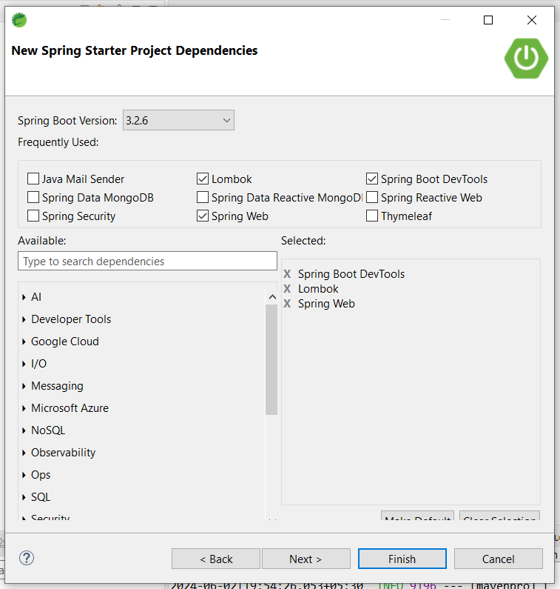This screenshot has width=560, height=589.
Task: Expand the Google Cloud category
Action: coord(24,342)
